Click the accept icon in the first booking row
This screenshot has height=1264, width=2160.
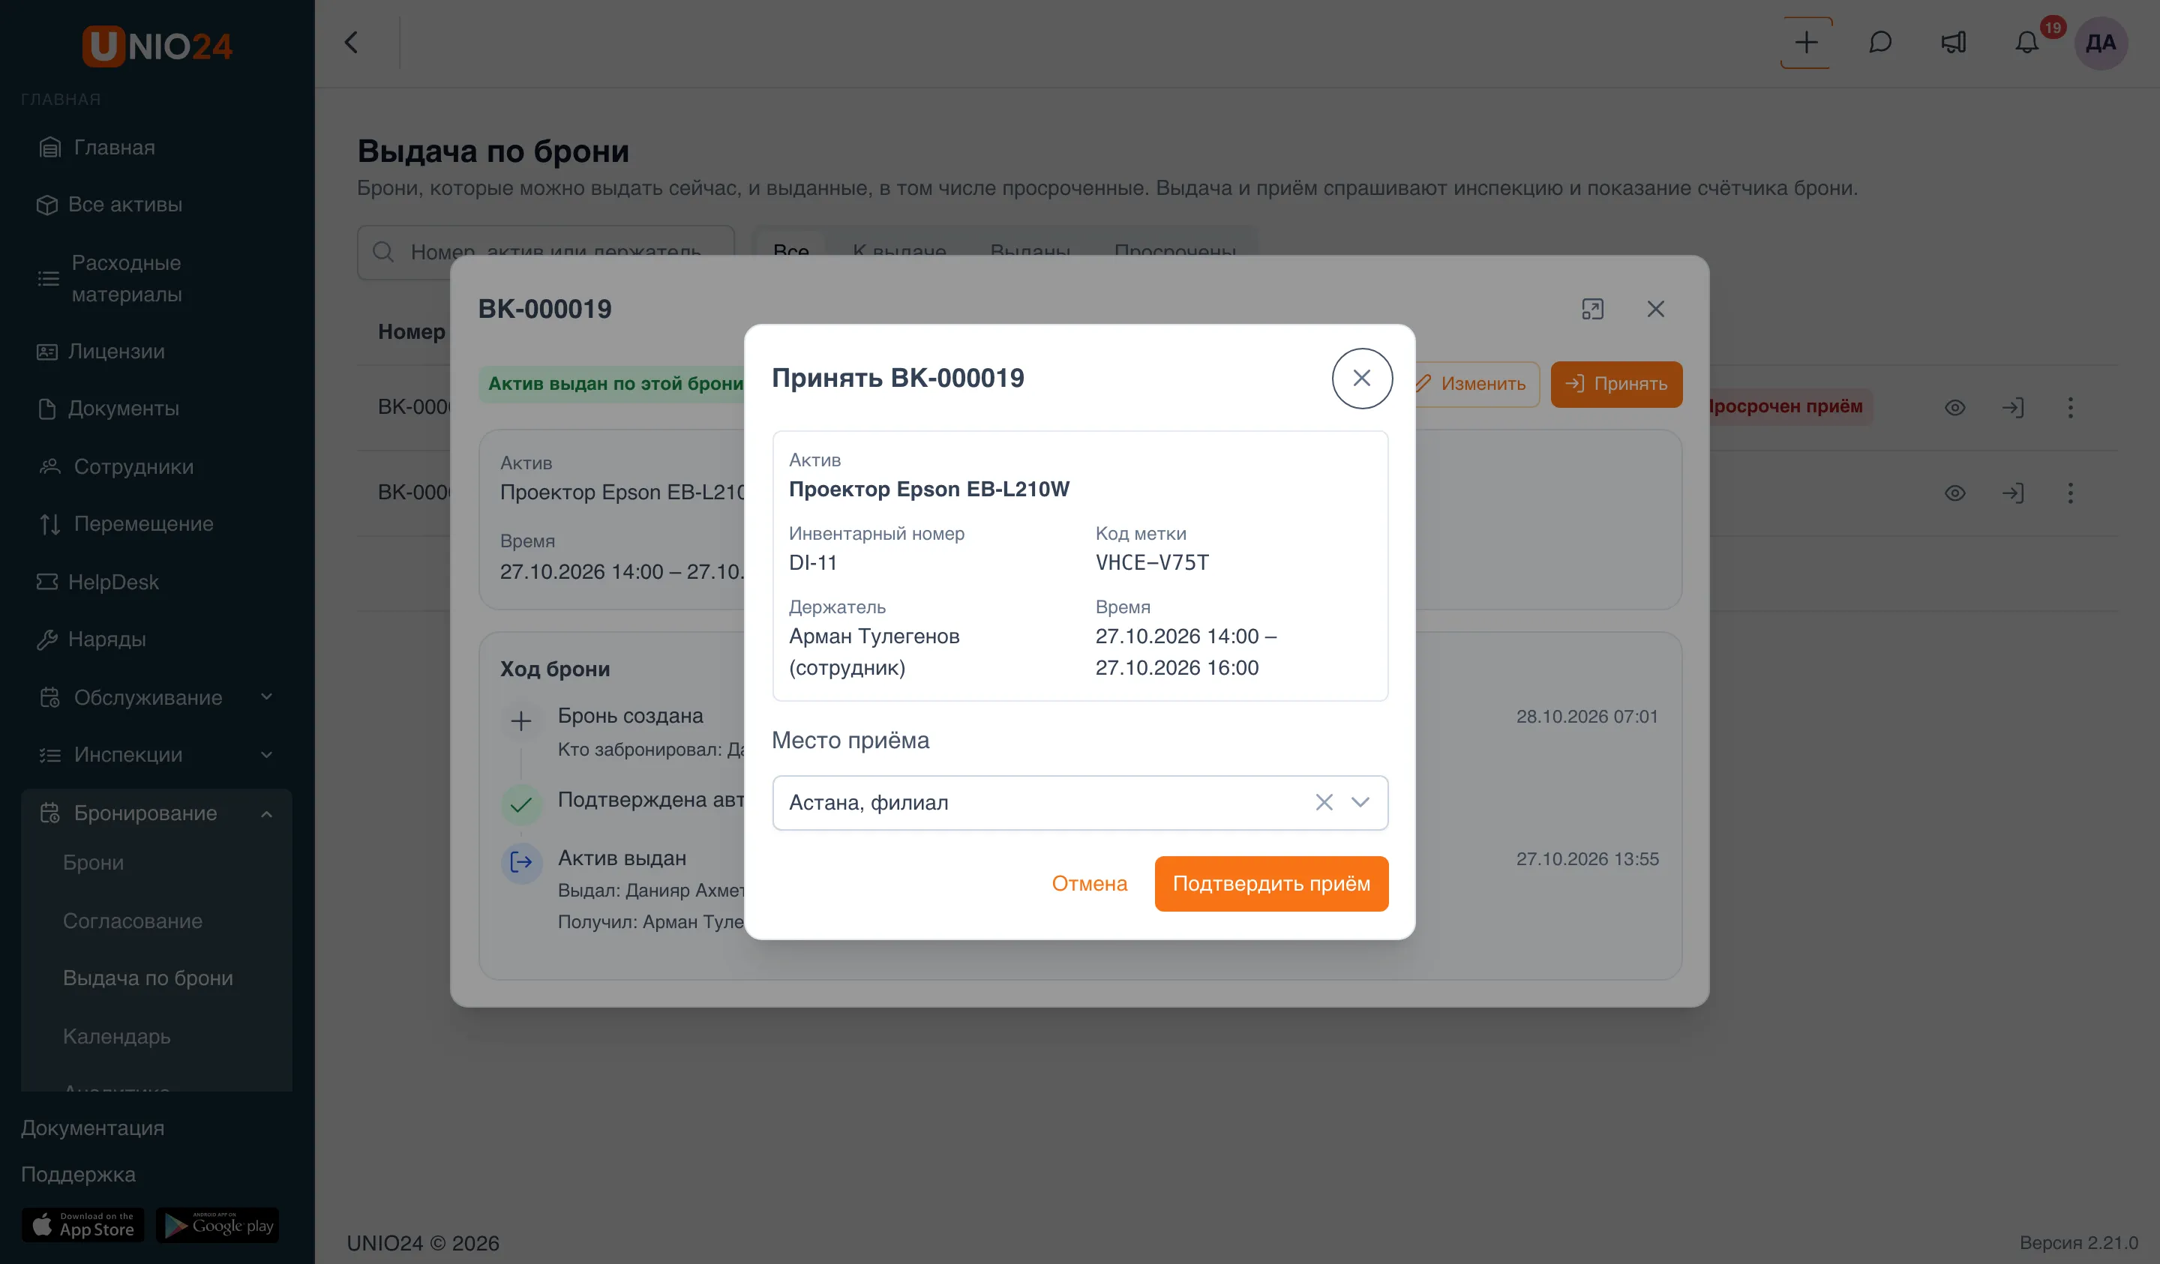click(2012, 407)
